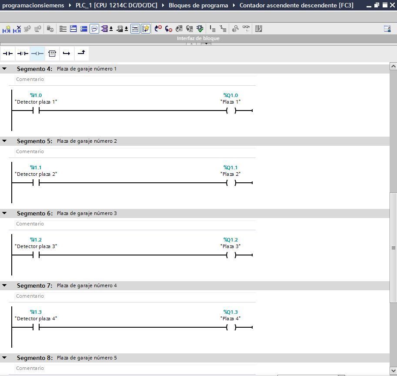
Task: Insert an assignment coil from favorites
Action: (37, 54)
